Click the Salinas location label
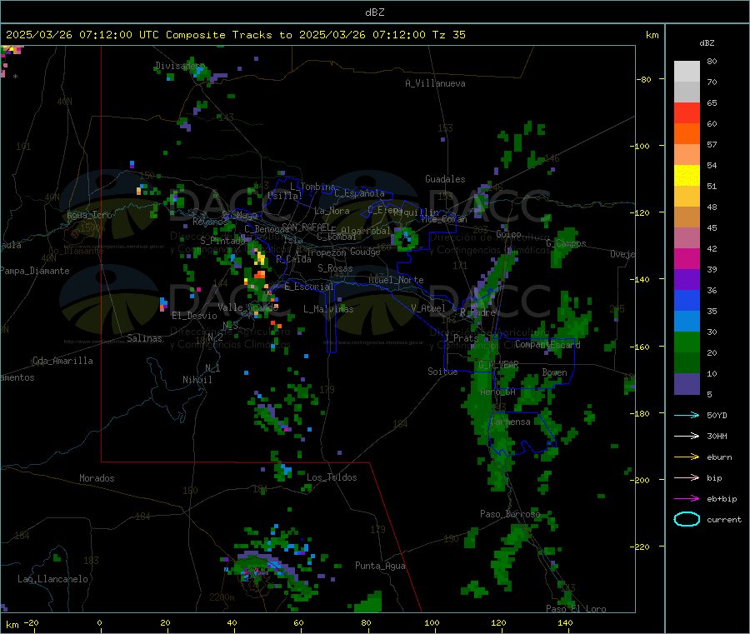Image resolution: width=750 pixels, height=634 pixels. (x=144, y=338)
